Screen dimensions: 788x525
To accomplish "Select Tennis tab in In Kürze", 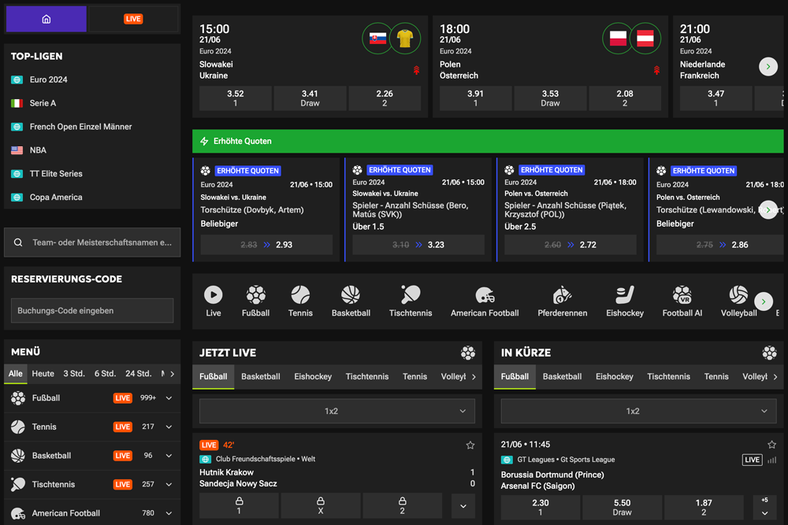I will pyautogui.click(x=716, y=376).
